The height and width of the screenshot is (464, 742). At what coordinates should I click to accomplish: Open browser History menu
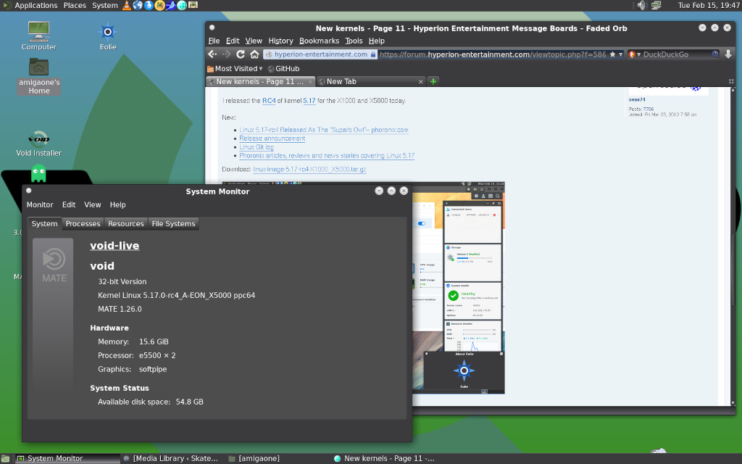[280, 41]
